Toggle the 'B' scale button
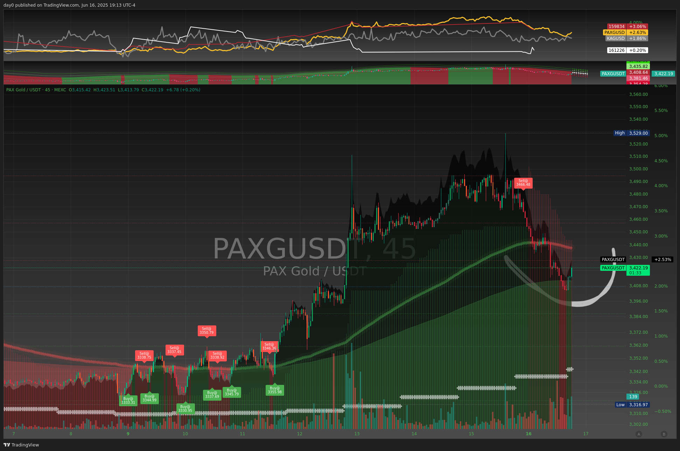680x451 pixels. coord(664,434)
